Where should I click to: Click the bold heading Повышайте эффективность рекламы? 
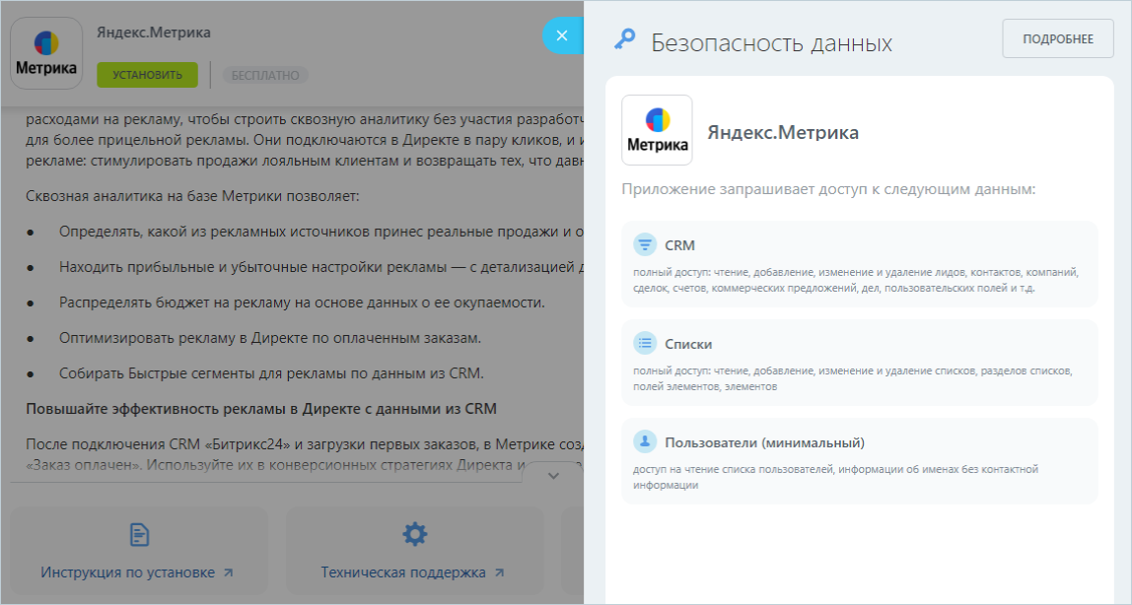click(x=261, y=409)
